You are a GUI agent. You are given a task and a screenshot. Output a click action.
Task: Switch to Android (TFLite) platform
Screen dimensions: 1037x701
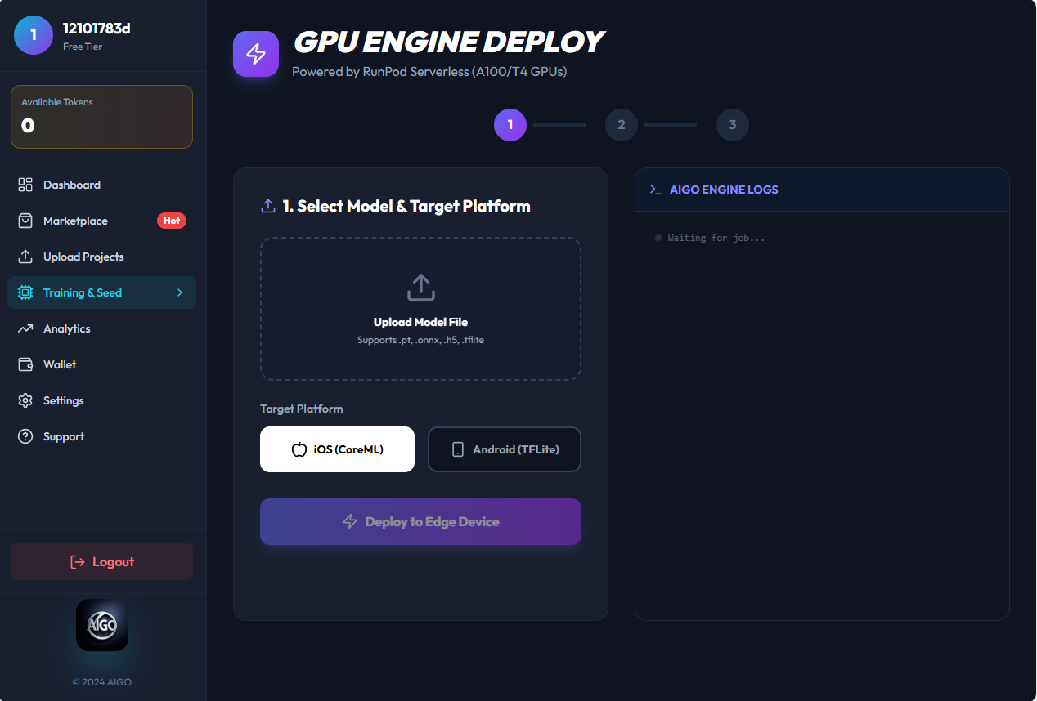(504, 449)
